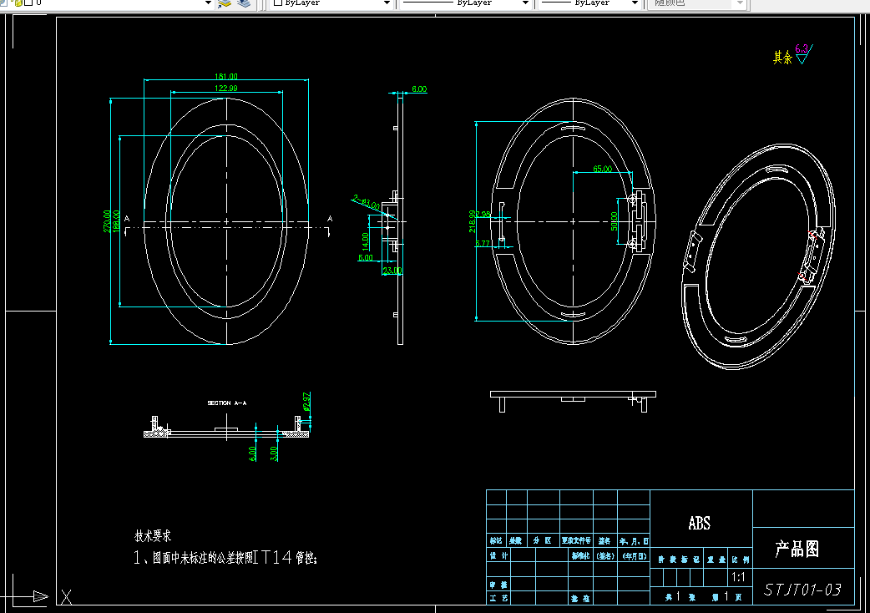Click the SECTION A-A label

227,403
